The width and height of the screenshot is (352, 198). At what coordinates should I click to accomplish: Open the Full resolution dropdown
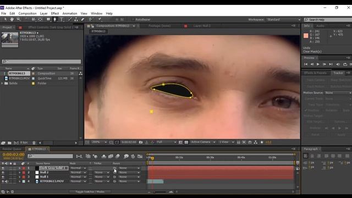point(166,142)
